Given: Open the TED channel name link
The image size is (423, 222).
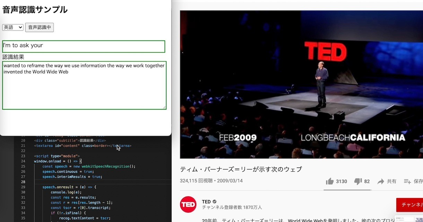Looking at the screenshot, I should (x=206, y=201).
